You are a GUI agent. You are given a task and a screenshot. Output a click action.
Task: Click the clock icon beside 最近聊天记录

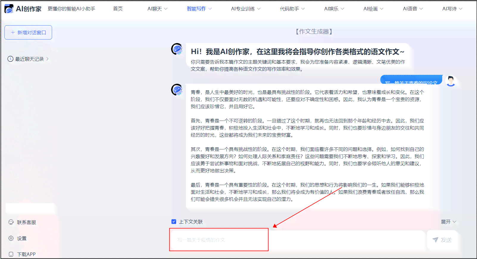click(x=10, y=59)
